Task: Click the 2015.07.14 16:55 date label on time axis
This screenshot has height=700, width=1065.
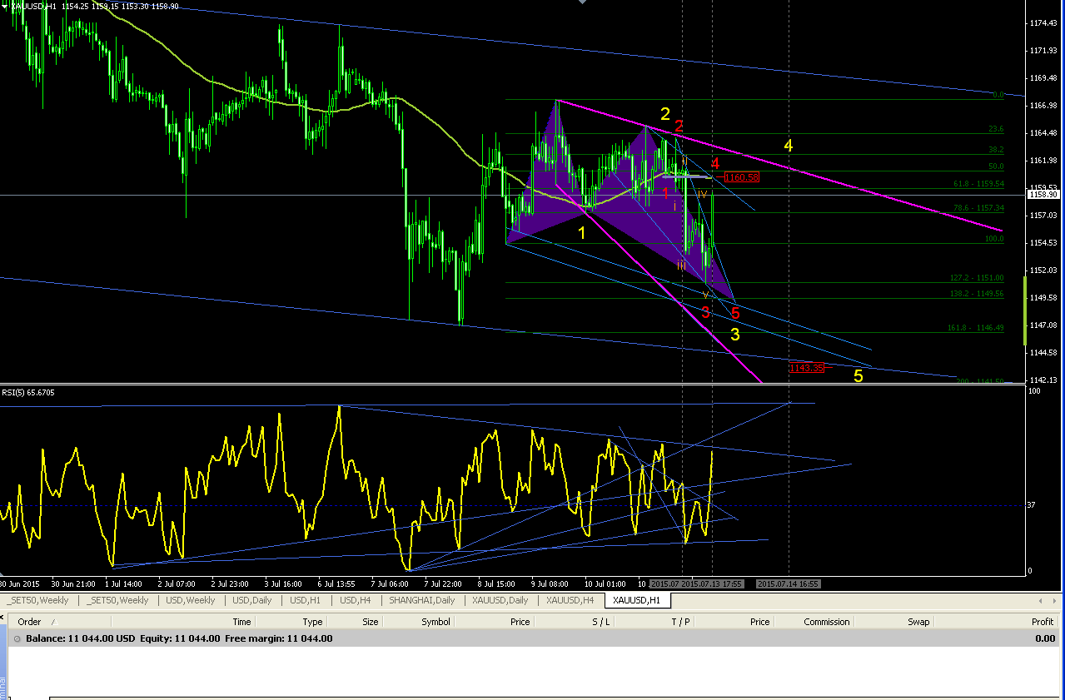Action: tap(788, 583)
